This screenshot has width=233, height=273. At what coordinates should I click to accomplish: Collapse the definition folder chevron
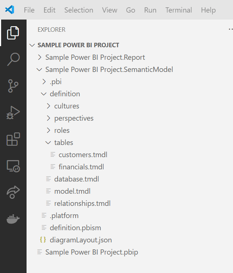pos(44,94)
